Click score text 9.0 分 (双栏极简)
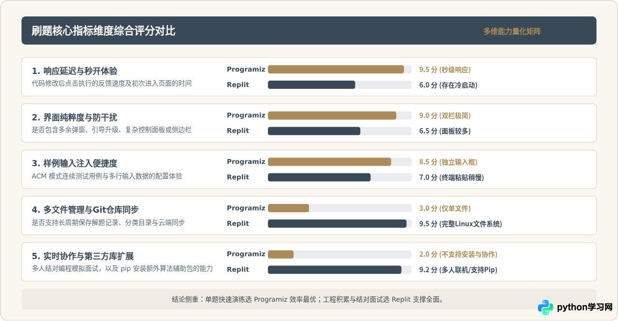Image resolution: width=618 pixels, height=321 pixels. pyautogui.click(x=445, y=116)
